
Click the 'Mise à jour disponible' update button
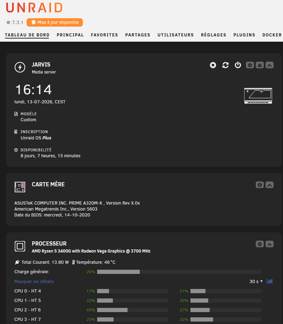tap(55, 22)
